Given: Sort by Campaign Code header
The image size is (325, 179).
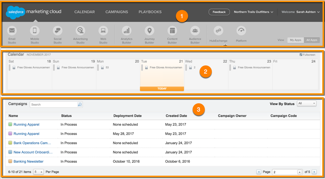Looking at the screenshot, I should [284, 116].
